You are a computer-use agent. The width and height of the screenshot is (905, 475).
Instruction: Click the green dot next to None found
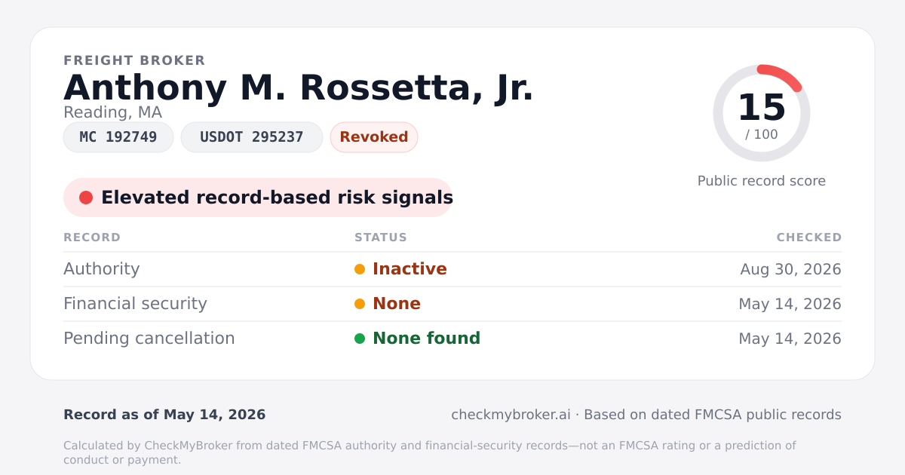coord(360,339)
